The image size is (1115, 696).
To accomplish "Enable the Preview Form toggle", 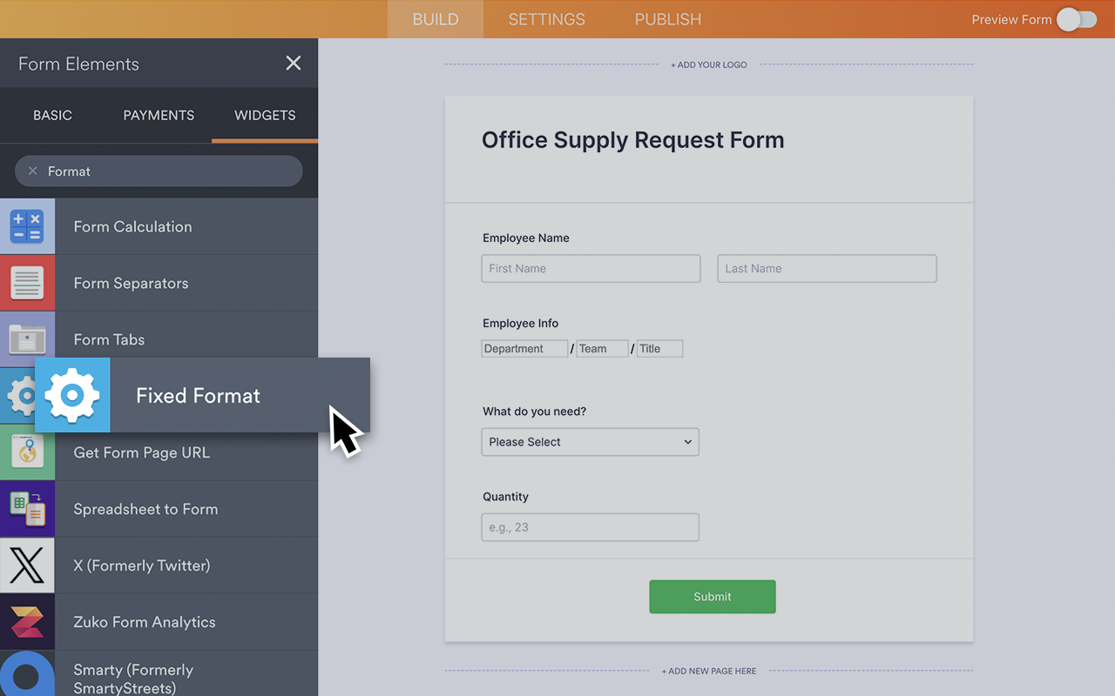I will coord(1076,19).
